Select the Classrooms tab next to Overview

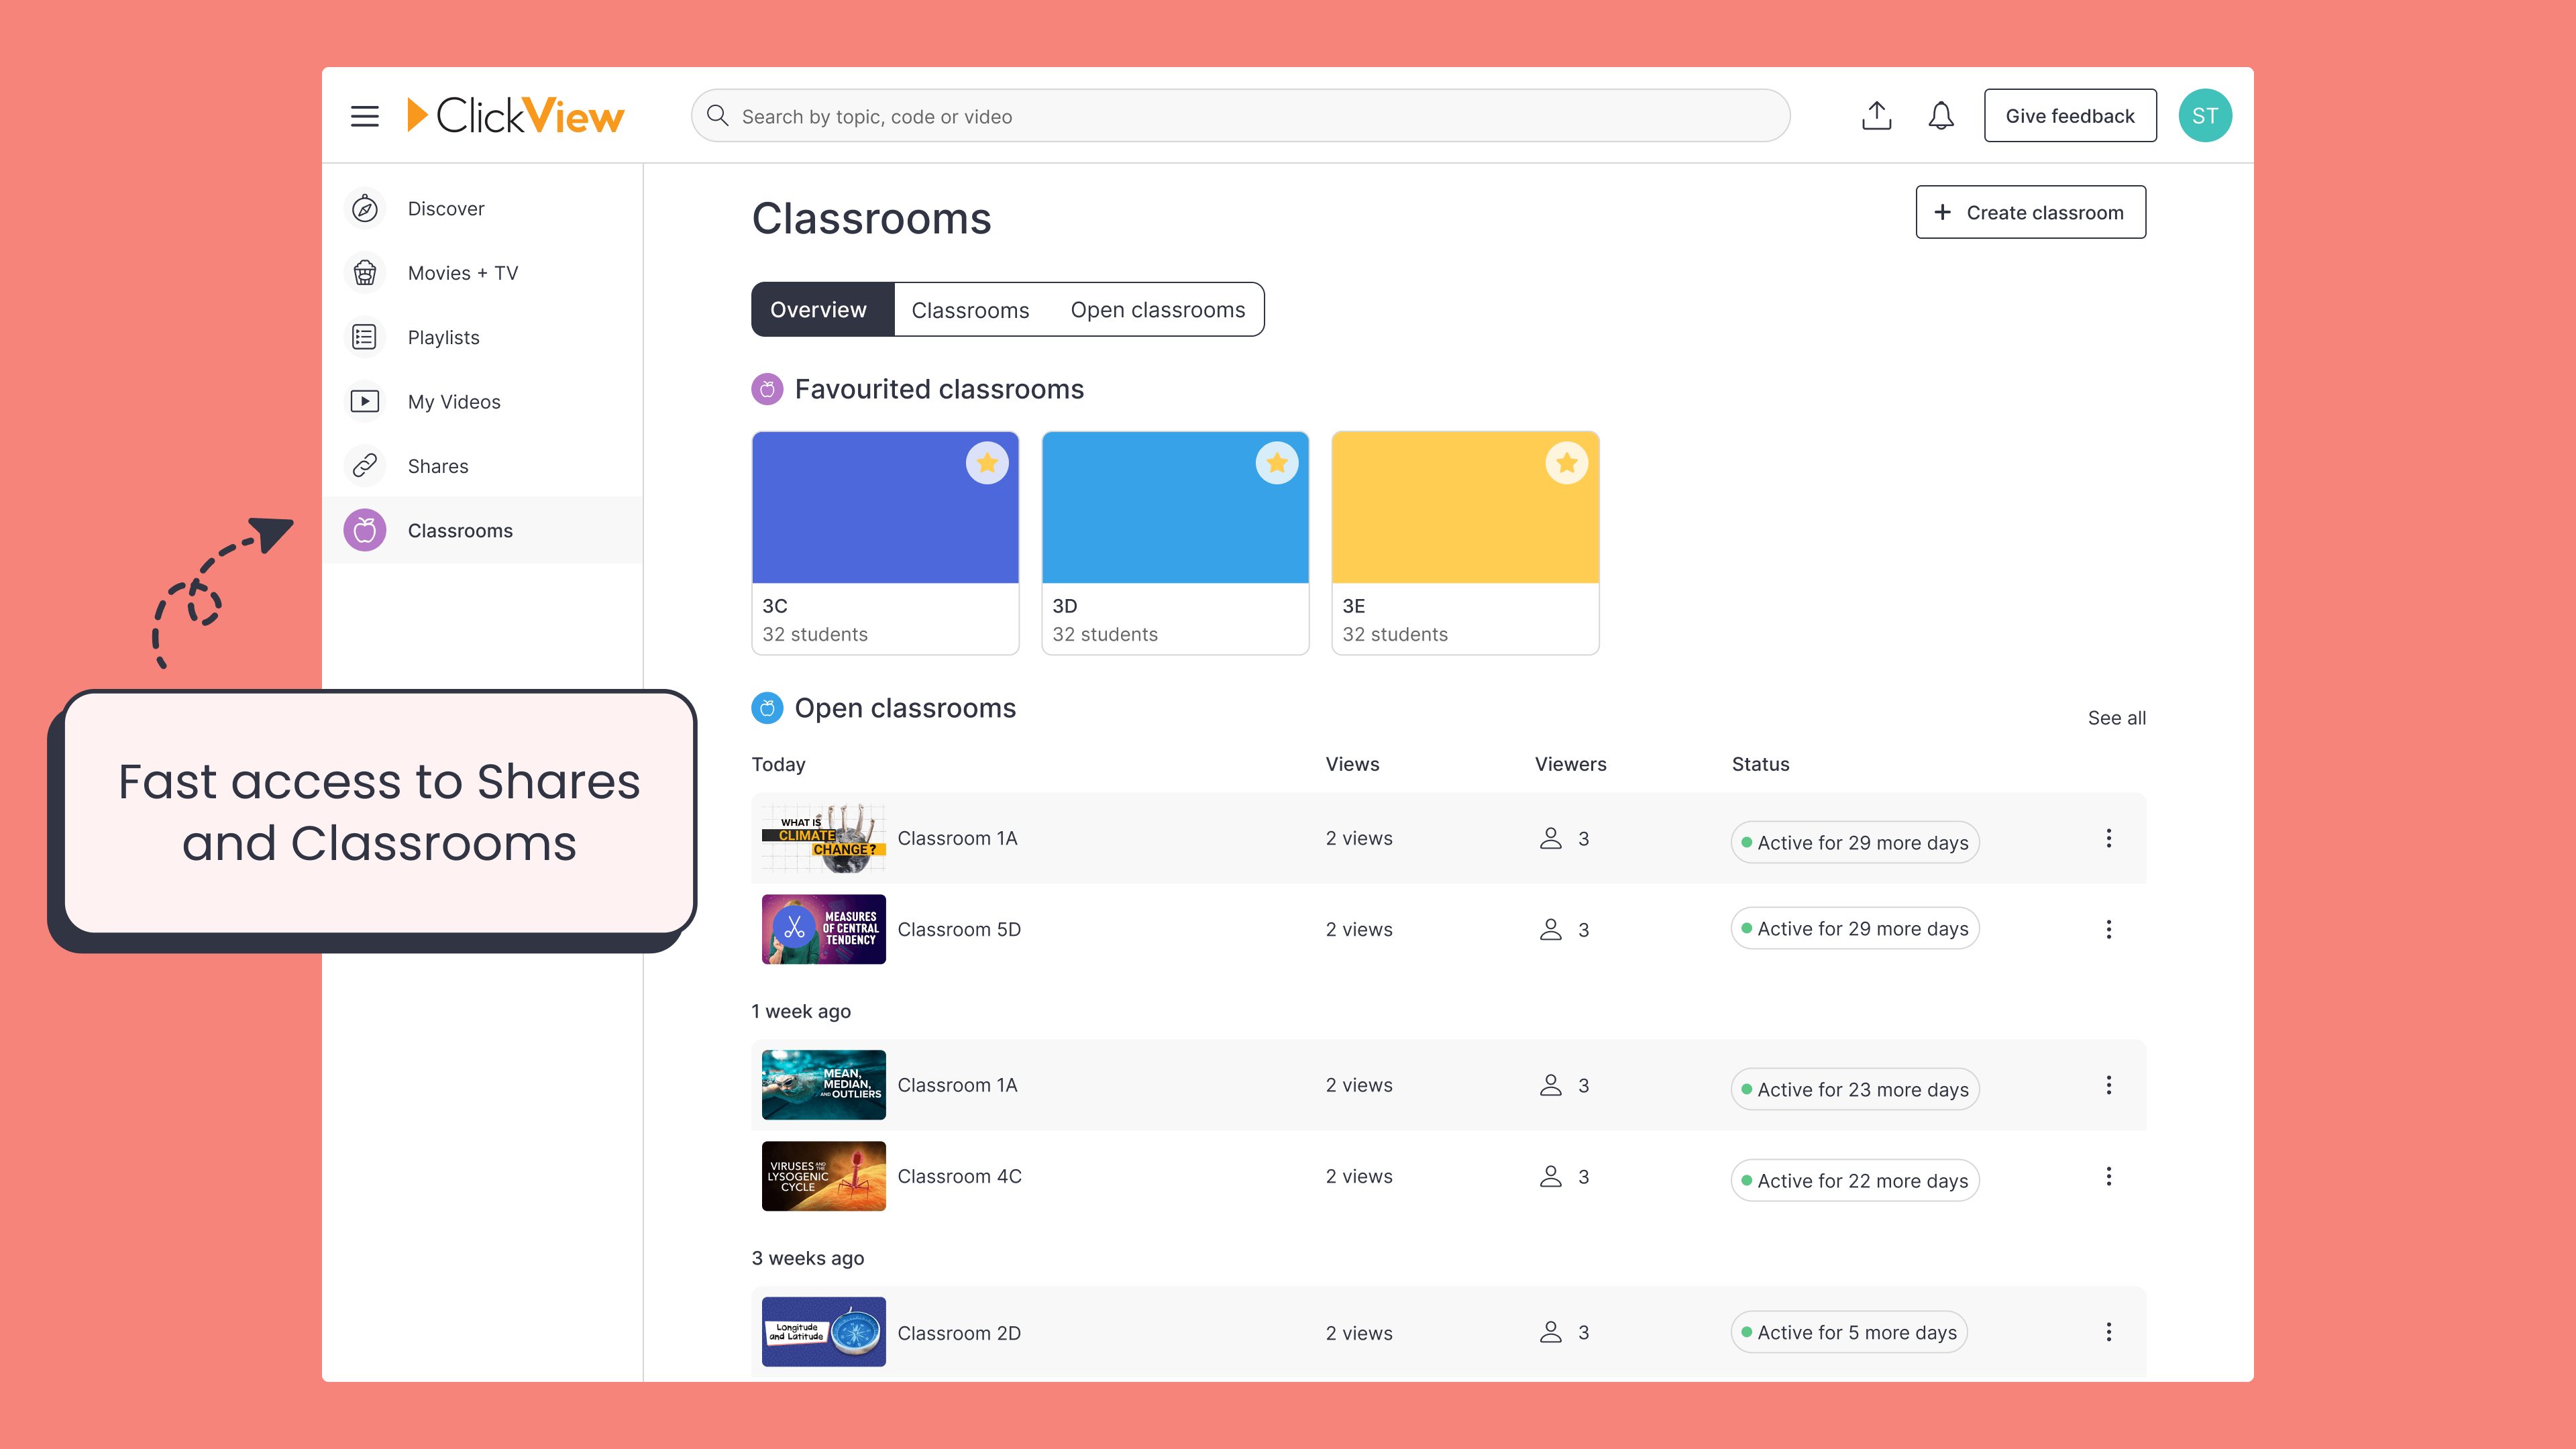click(x=969, y=310)
